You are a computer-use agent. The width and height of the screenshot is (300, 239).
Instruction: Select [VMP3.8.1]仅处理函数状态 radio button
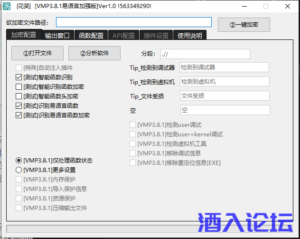[19, 160]
